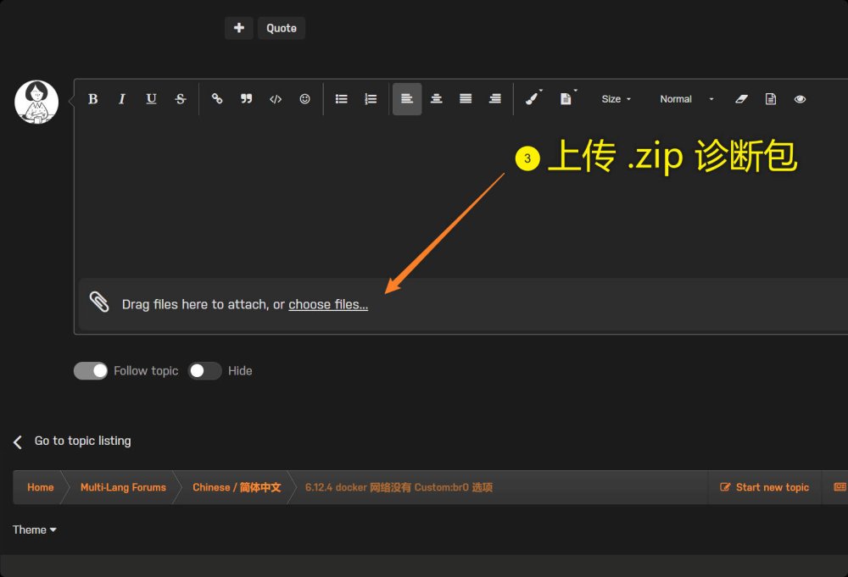Center align the text
Screen dimensions: 848x577
(x=437, y=99)
